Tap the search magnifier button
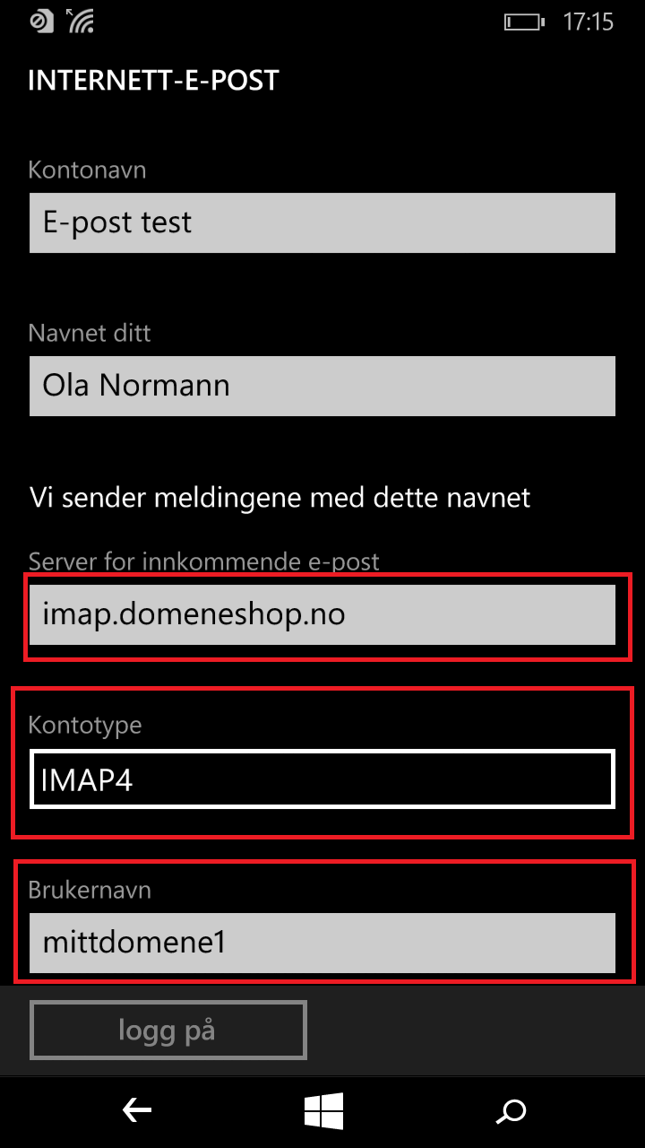Viewport: 645px width, 1148px height. pos(512,1112)
